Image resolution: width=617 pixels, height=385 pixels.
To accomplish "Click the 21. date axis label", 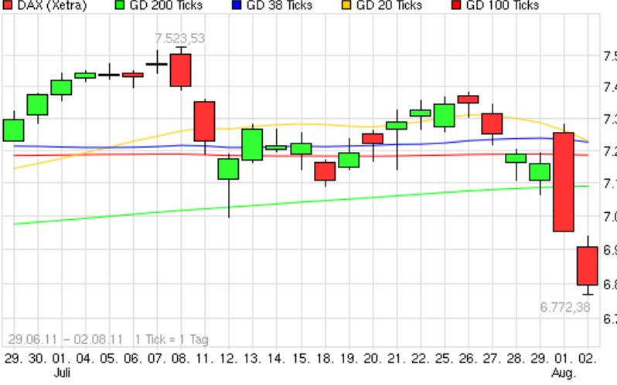I will [397, 358].
